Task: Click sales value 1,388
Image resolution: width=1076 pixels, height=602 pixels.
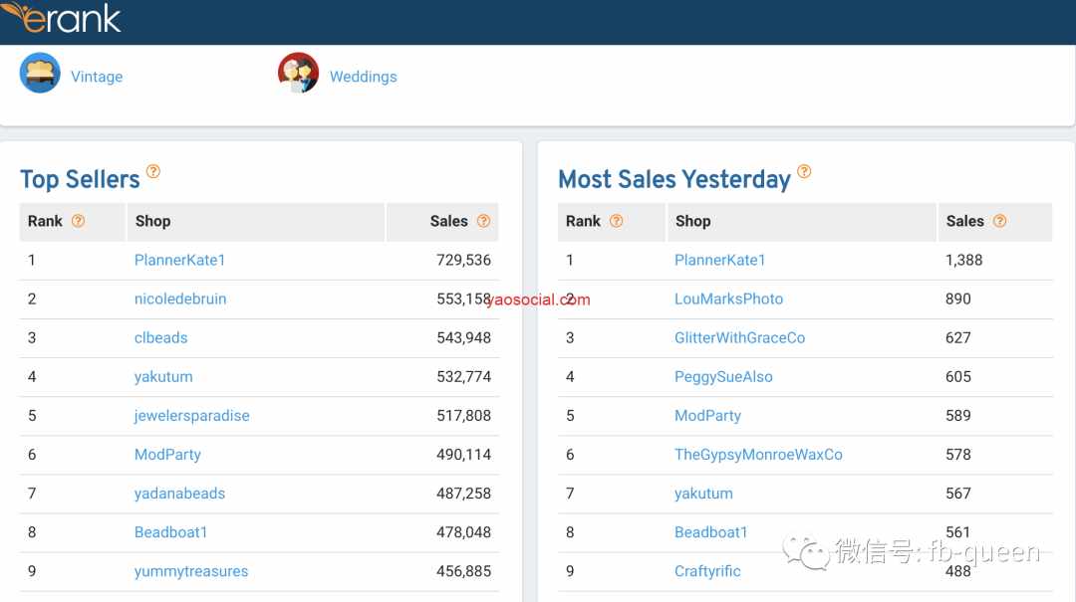Action: pyautogui.click(x=964, y=260)
